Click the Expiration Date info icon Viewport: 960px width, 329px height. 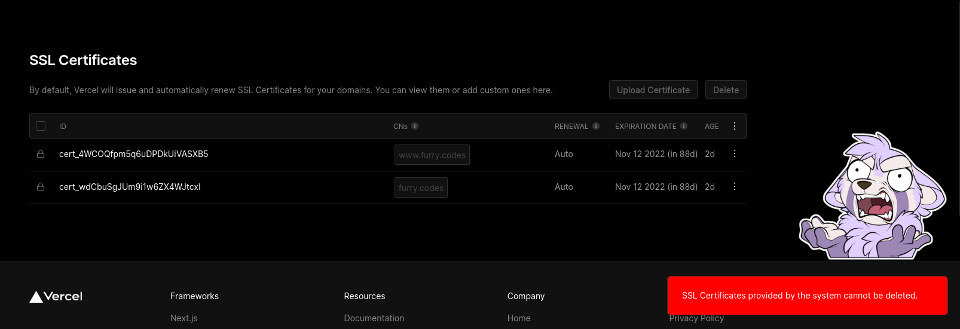[x=684, y=126]
